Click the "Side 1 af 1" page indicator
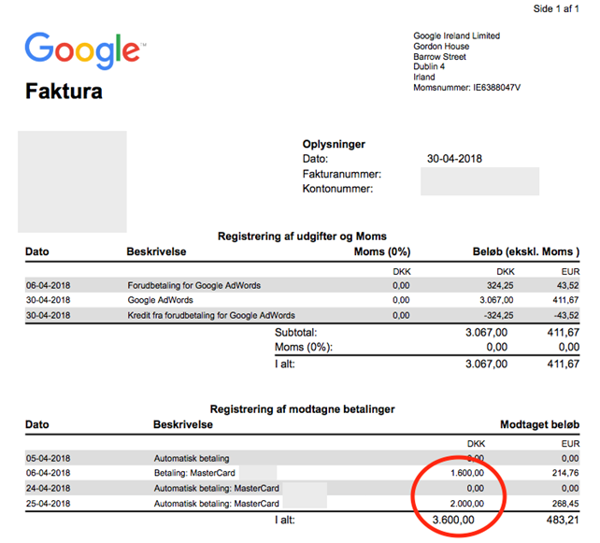 [556, 8]
